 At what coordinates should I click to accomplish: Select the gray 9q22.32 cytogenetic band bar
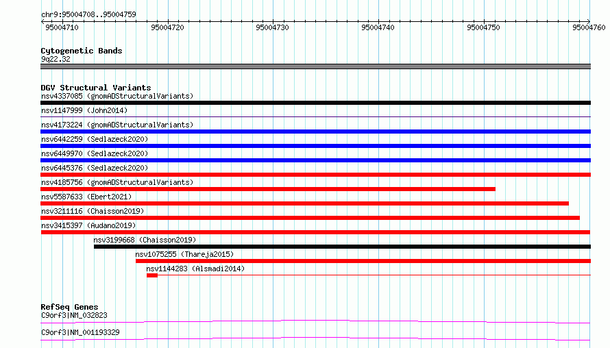tap(315, 66)
